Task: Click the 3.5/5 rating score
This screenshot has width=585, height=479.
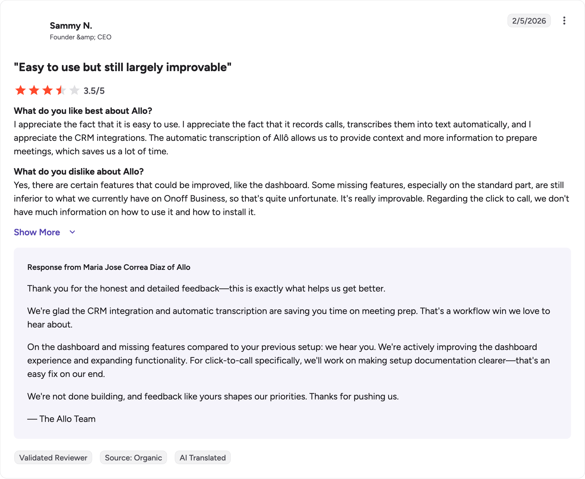Action: [94, 91]
